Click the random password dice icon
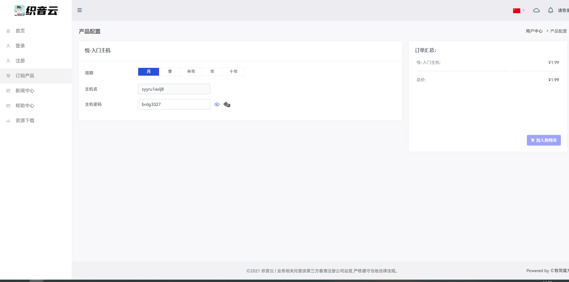The height and width of the screenshot is (282, 569). (x=227, y=104)
